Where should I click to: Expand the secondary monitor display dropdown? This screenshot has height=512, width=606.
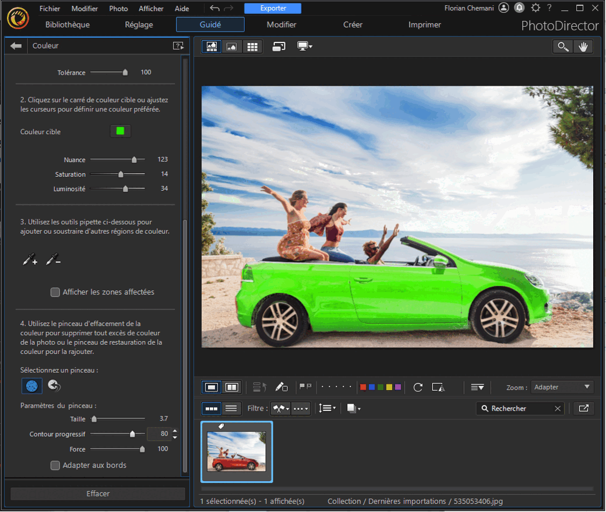click(x=304, y=47)
